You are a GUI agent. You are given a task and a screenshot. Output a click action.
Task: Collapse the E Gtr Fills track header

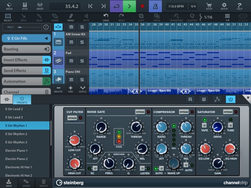[46, 38]
